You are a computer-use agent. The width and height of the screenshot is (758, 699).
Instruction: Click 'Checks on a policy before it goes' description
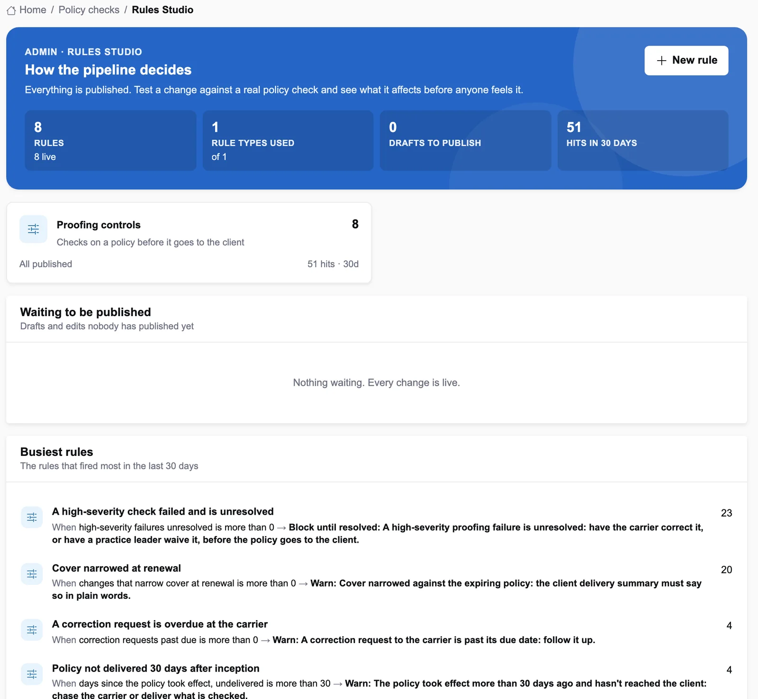click(x=150, y=242)
